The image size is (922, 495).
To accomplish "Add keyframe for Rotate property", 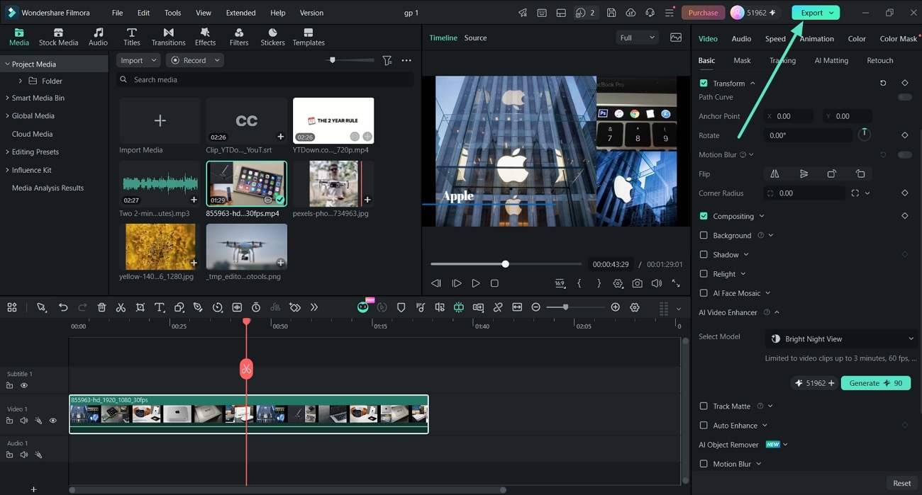I will point(905,135).
